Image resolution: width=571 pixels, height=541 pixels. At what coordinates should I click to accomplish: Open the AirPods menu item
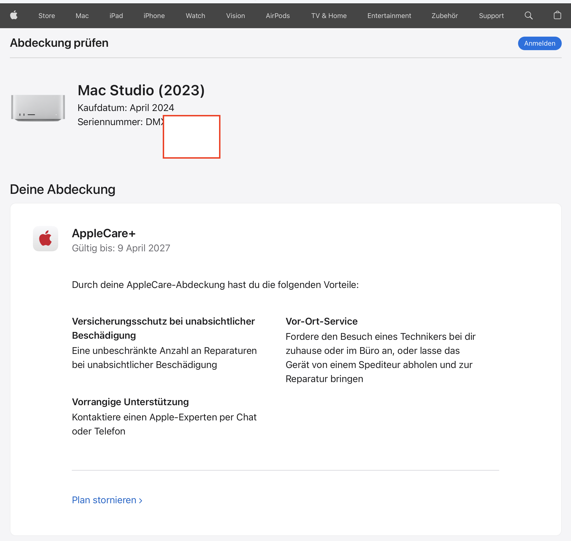[x=278, y=16]
